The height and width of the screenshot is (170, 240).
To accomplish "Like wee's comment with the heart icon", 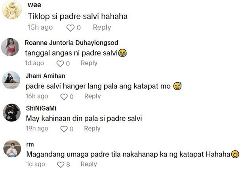I will pos(70,28).
